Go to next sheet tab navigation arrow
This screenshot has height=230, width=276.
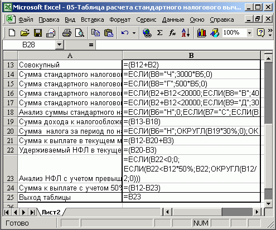24,212
